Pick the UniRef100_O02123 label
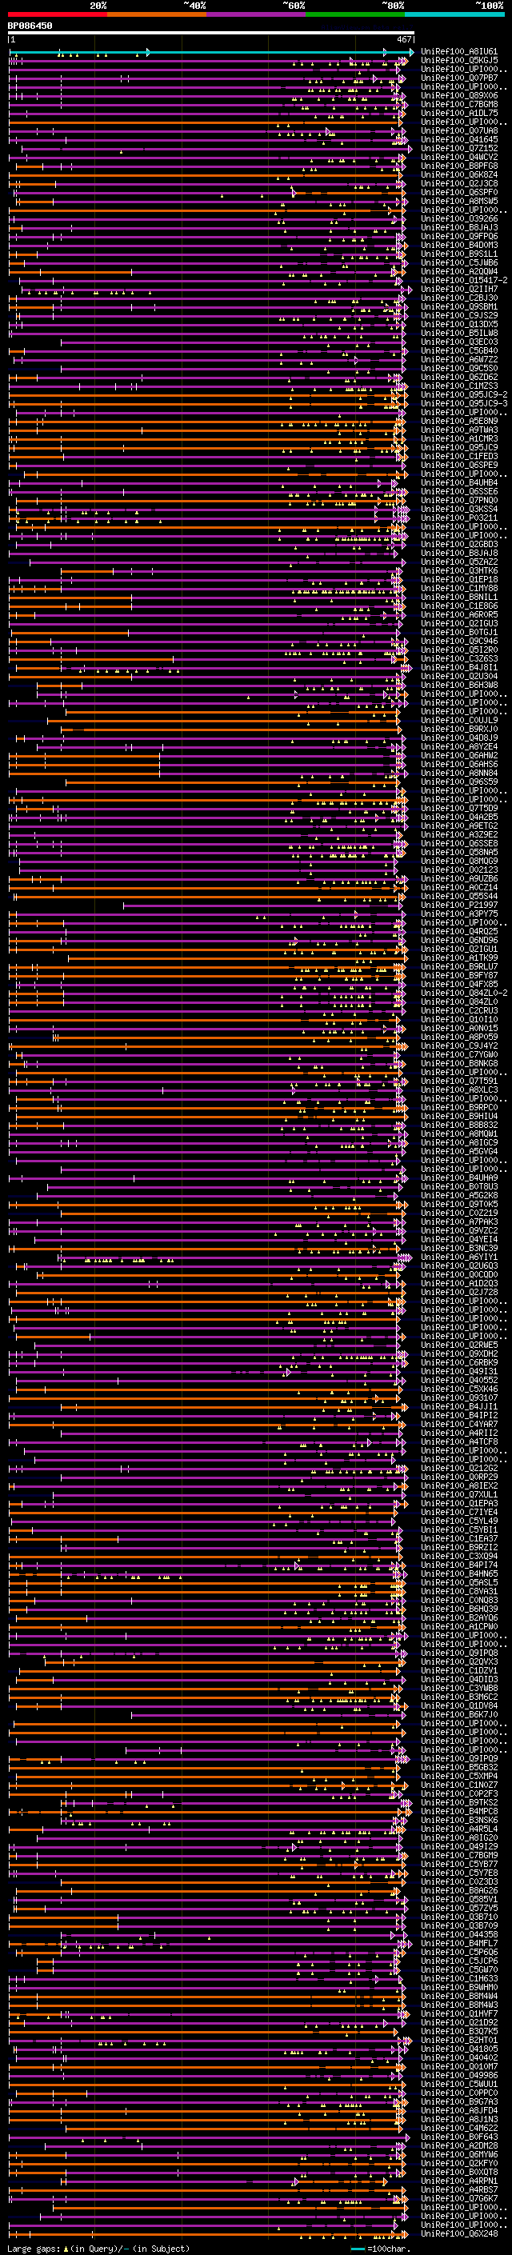The width and height of the screenshot is (512, 2255). coord(459,870)
